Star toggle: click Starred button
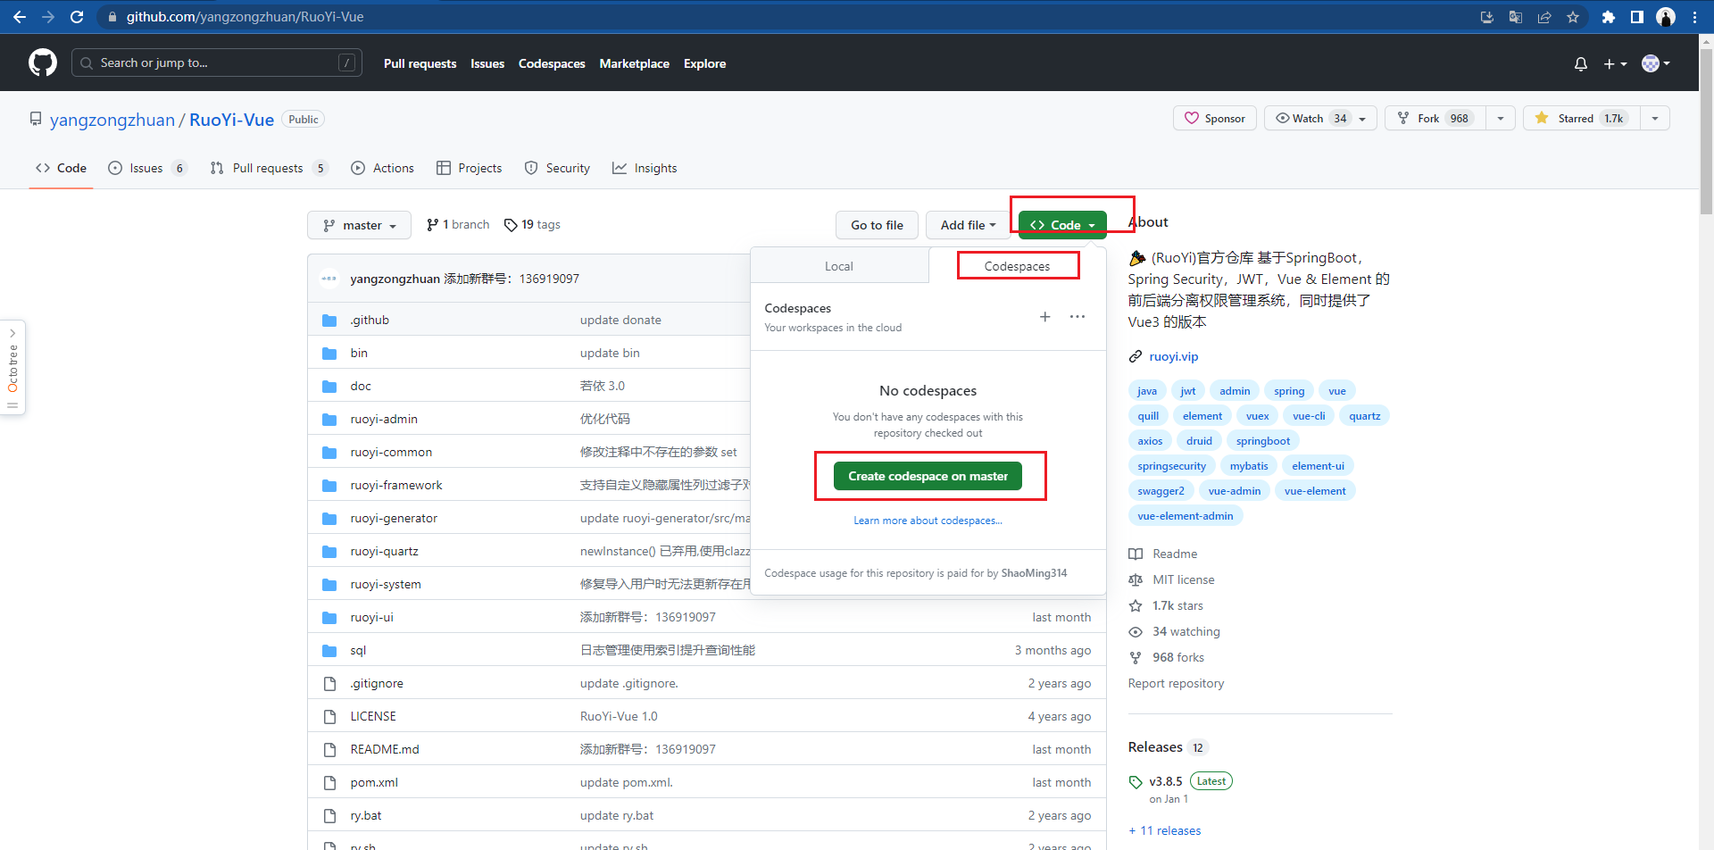Screen dimensions: 1714x850 click(x=1581, y=118)
